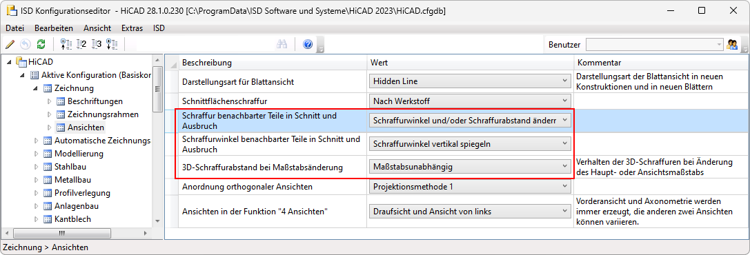Open the Extras menu

pyautogui.click(x=132, y=28)
